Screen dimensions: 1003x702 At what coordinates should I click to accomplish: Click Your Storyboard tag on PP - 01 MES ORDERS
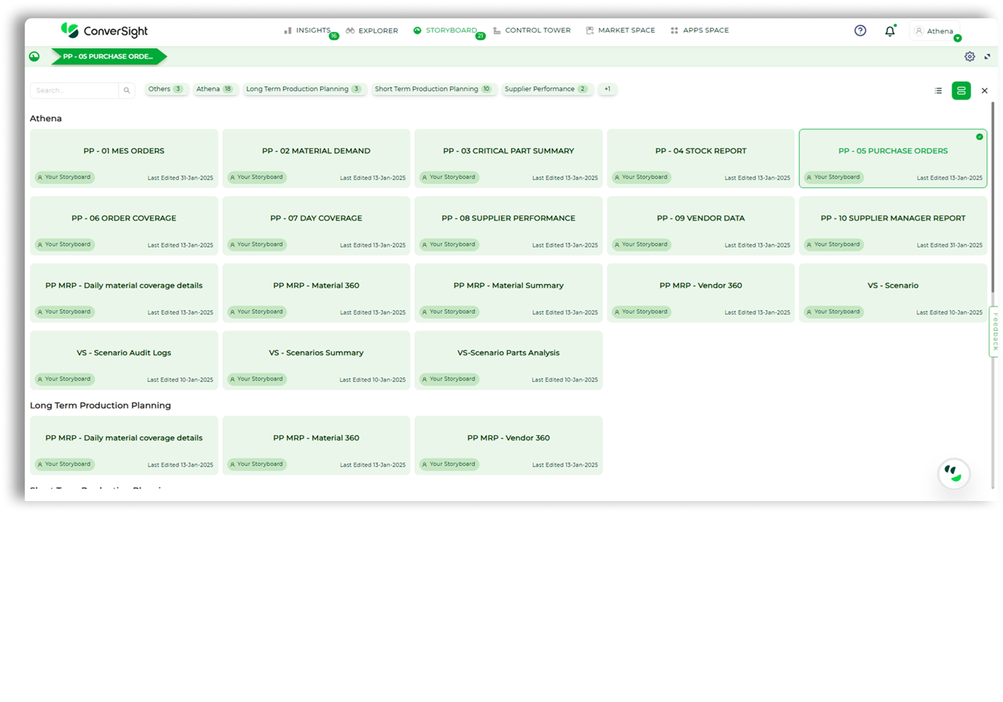pos(65,177)
